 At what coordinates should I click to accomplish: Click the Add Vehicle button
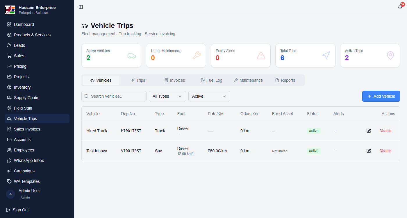point(381,96)
